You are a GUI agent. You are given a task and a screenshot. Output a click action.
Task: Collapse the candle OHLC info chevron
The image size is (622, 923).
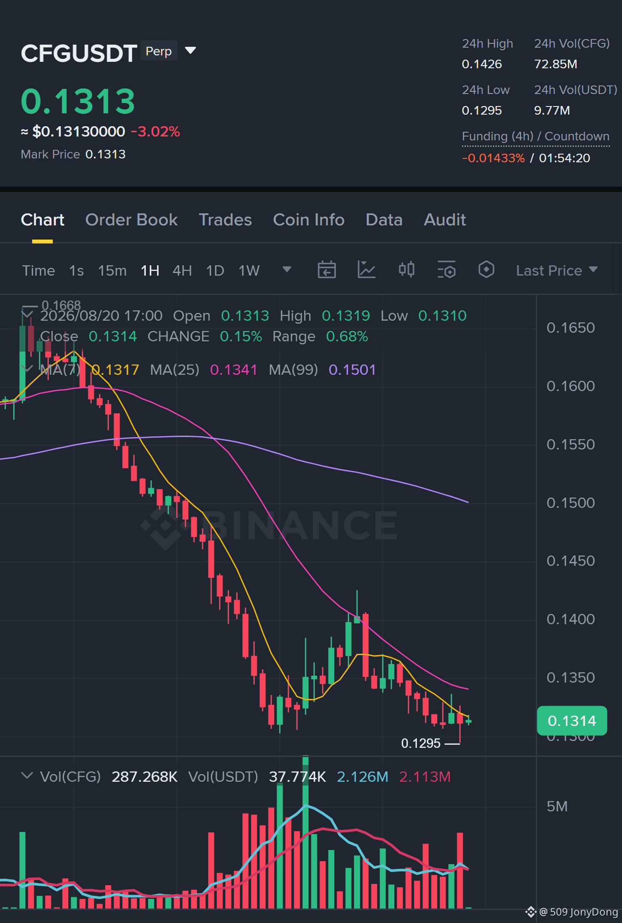(x=27, y=315)
